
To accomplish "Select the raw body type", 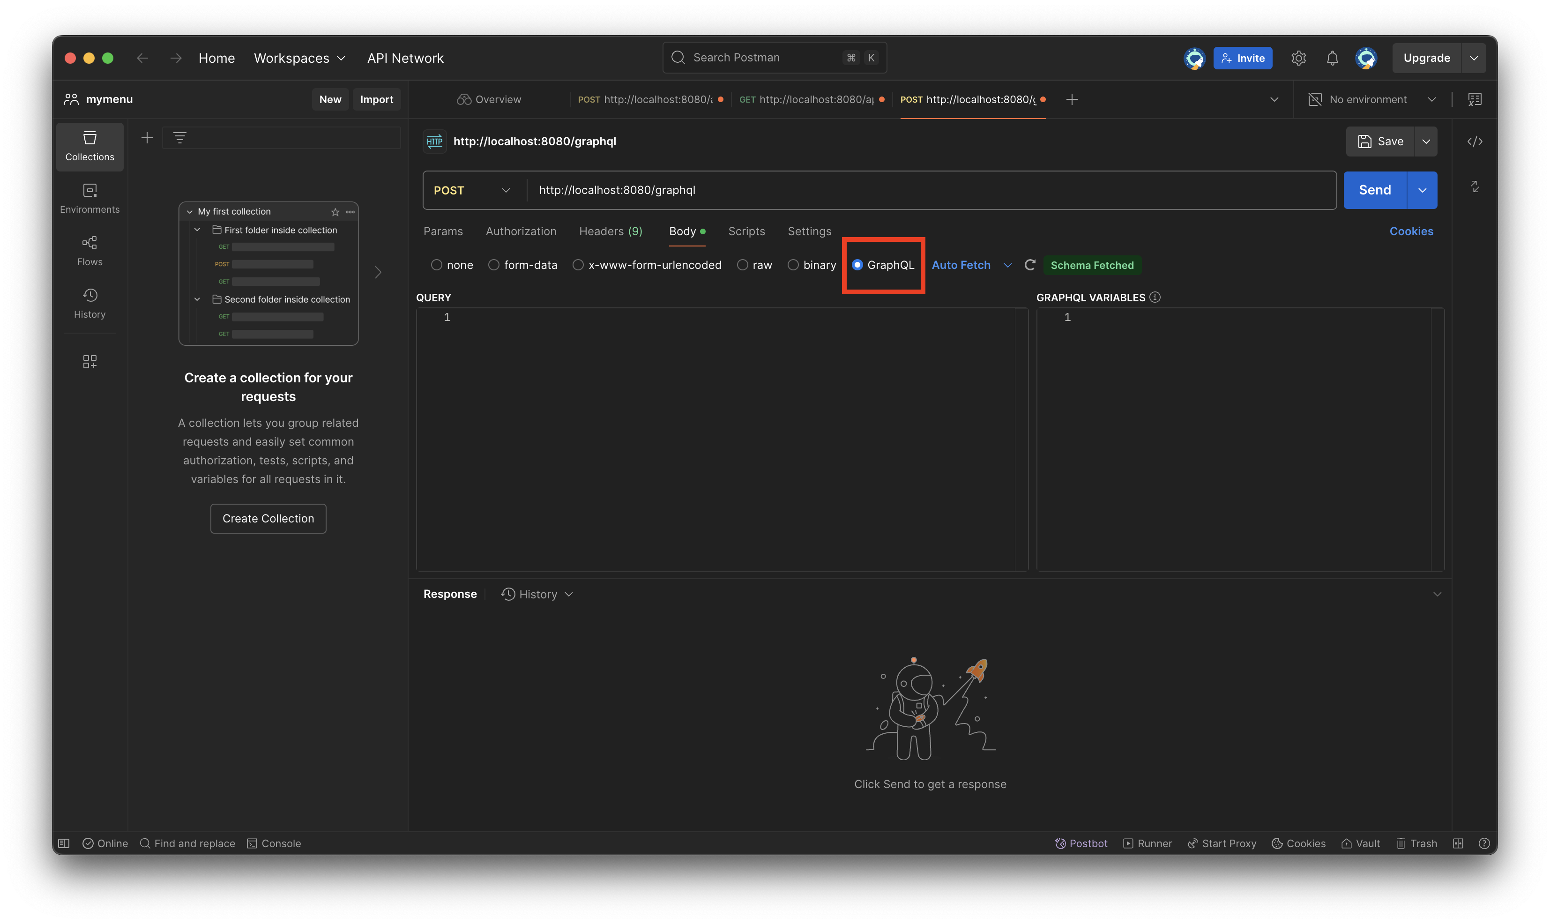I will tap(743, 265).
